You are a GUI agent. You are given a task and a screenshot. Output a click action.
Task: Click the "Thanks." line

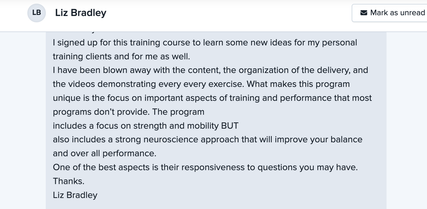click(x=69, y=181)
